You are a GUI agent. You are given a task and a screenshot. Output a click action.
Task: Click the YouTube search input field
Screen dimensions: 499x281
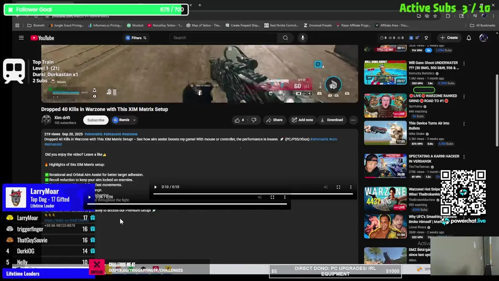[223, 38]
